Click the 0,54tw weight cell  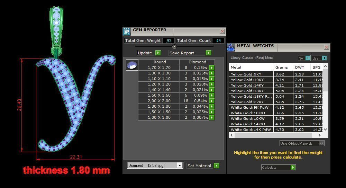click(x=200, y=101)
